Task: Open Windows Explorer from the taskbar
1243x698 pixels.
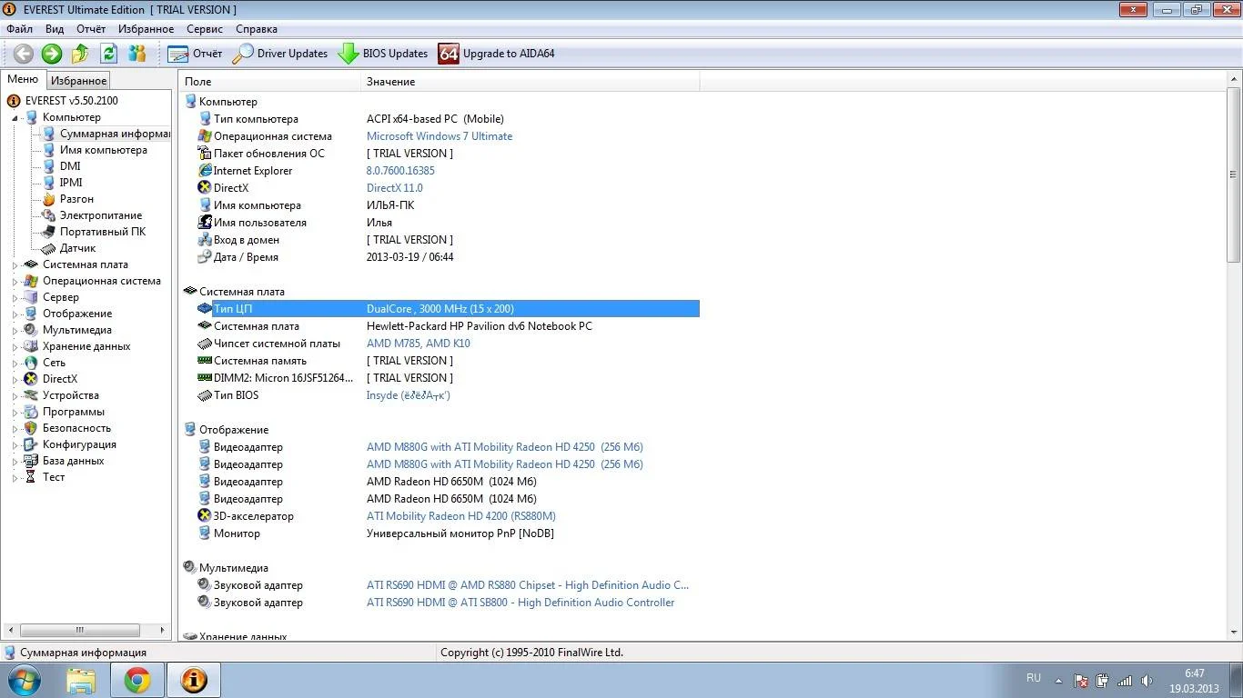Action: click(81, 680)
